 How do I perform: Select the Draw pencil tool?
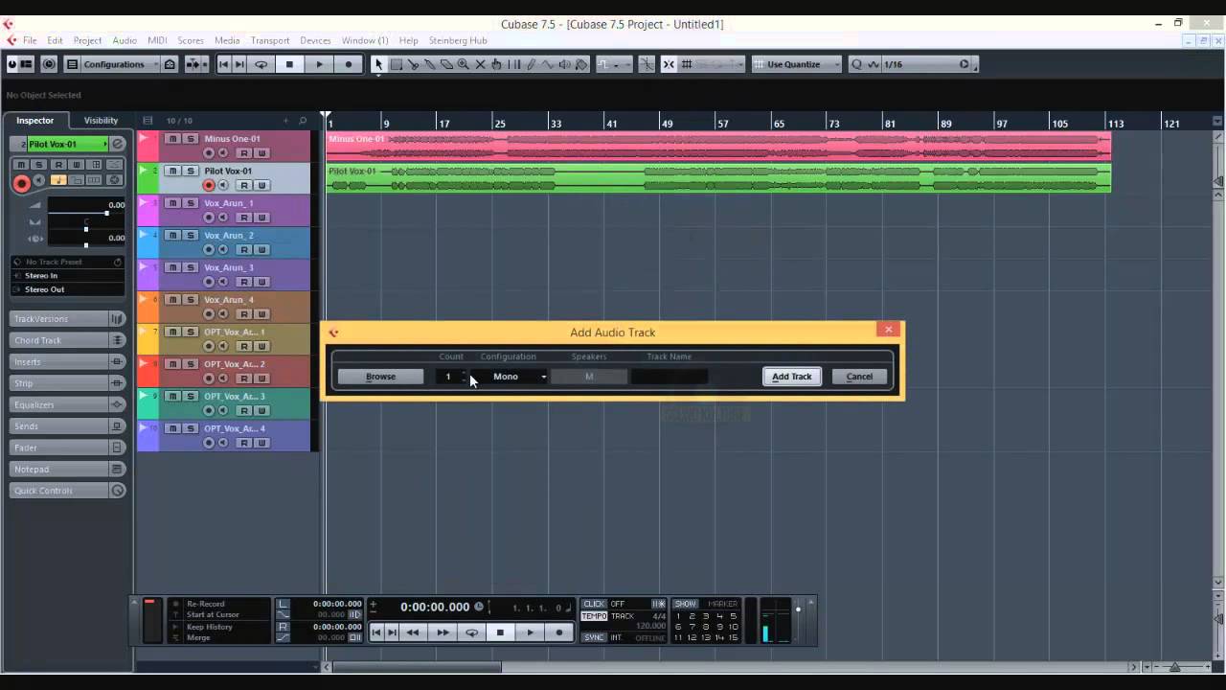pyautogui.click(x=531, y=64)
